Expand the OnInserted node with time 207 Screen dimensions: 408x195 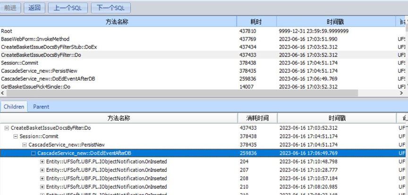[42, 170]
